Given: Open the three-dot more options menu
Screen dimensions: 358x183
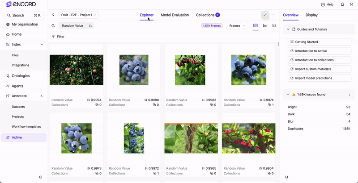Looking at the screenshot, I should pos(274,15).
